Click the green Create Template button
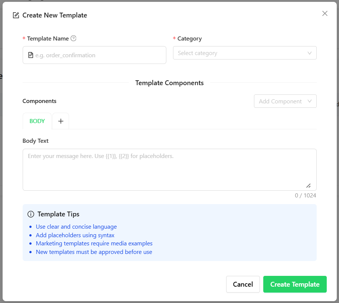This screenshot has width=339, height=303. tap(295, 284)
